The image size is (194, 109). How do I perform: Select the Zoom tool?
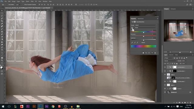pyautogui.click(x=2, y=61)
